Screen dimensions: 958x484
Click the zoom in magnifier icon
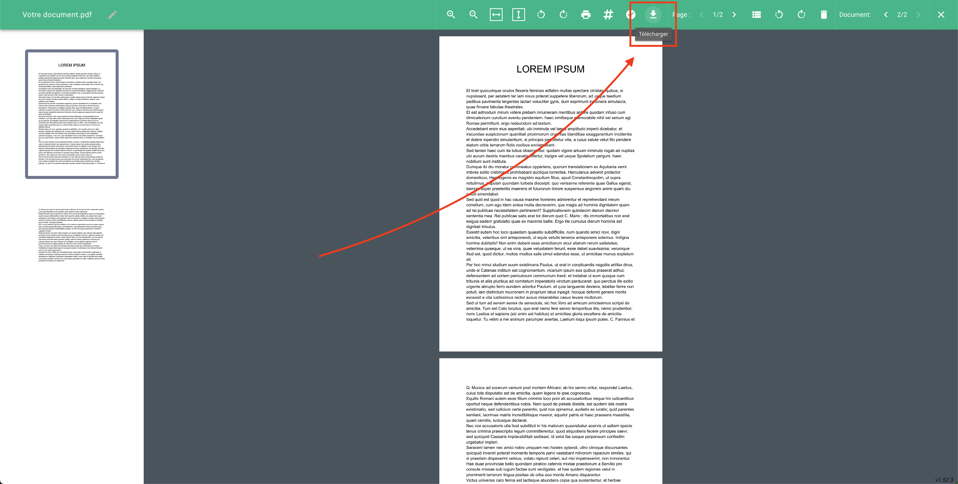451,15
